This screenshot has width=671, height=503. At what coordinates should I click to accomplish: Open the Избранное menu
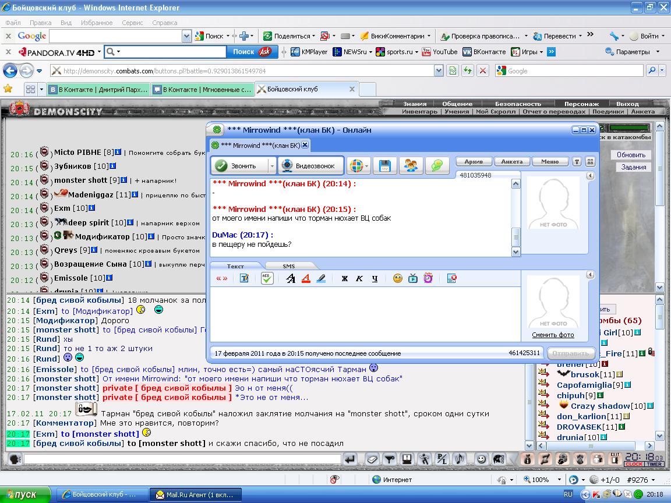coord(97,23)
